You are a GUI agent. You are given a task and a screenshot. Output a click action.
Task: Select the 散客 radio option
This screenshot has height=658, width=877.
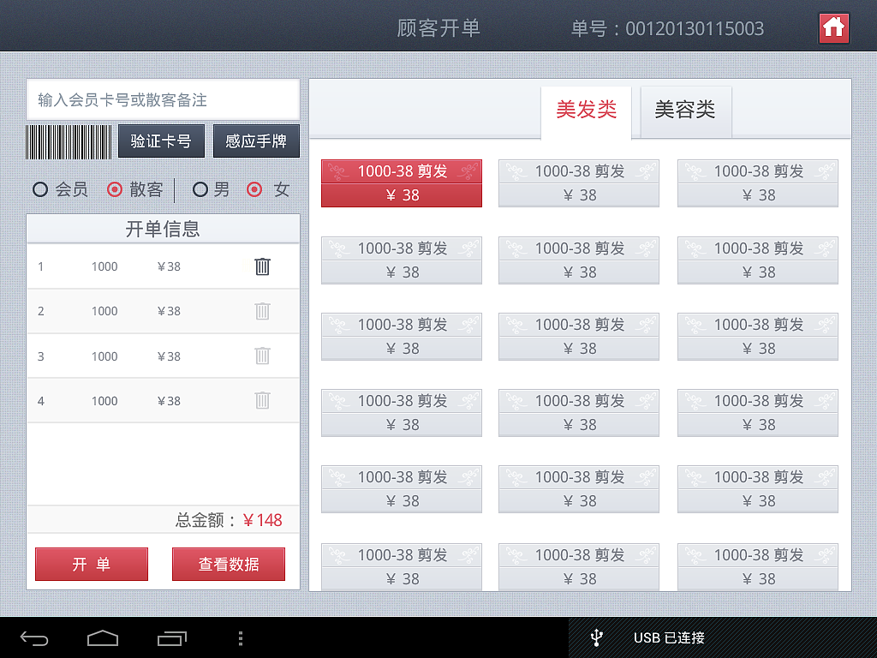113,189
